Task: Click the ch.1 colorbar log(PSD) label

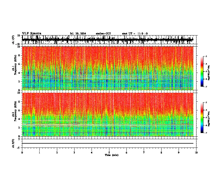Action: [209, 73]
